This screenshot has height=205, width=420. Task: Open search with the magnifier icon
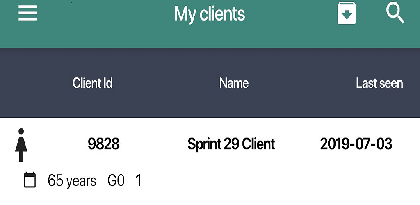click(395, 14)
